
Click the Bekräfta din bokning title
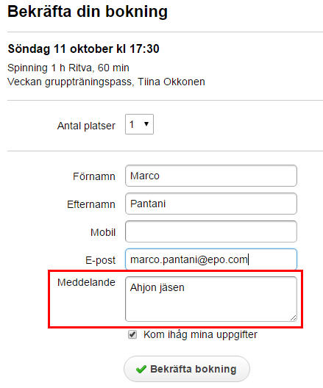88,12
